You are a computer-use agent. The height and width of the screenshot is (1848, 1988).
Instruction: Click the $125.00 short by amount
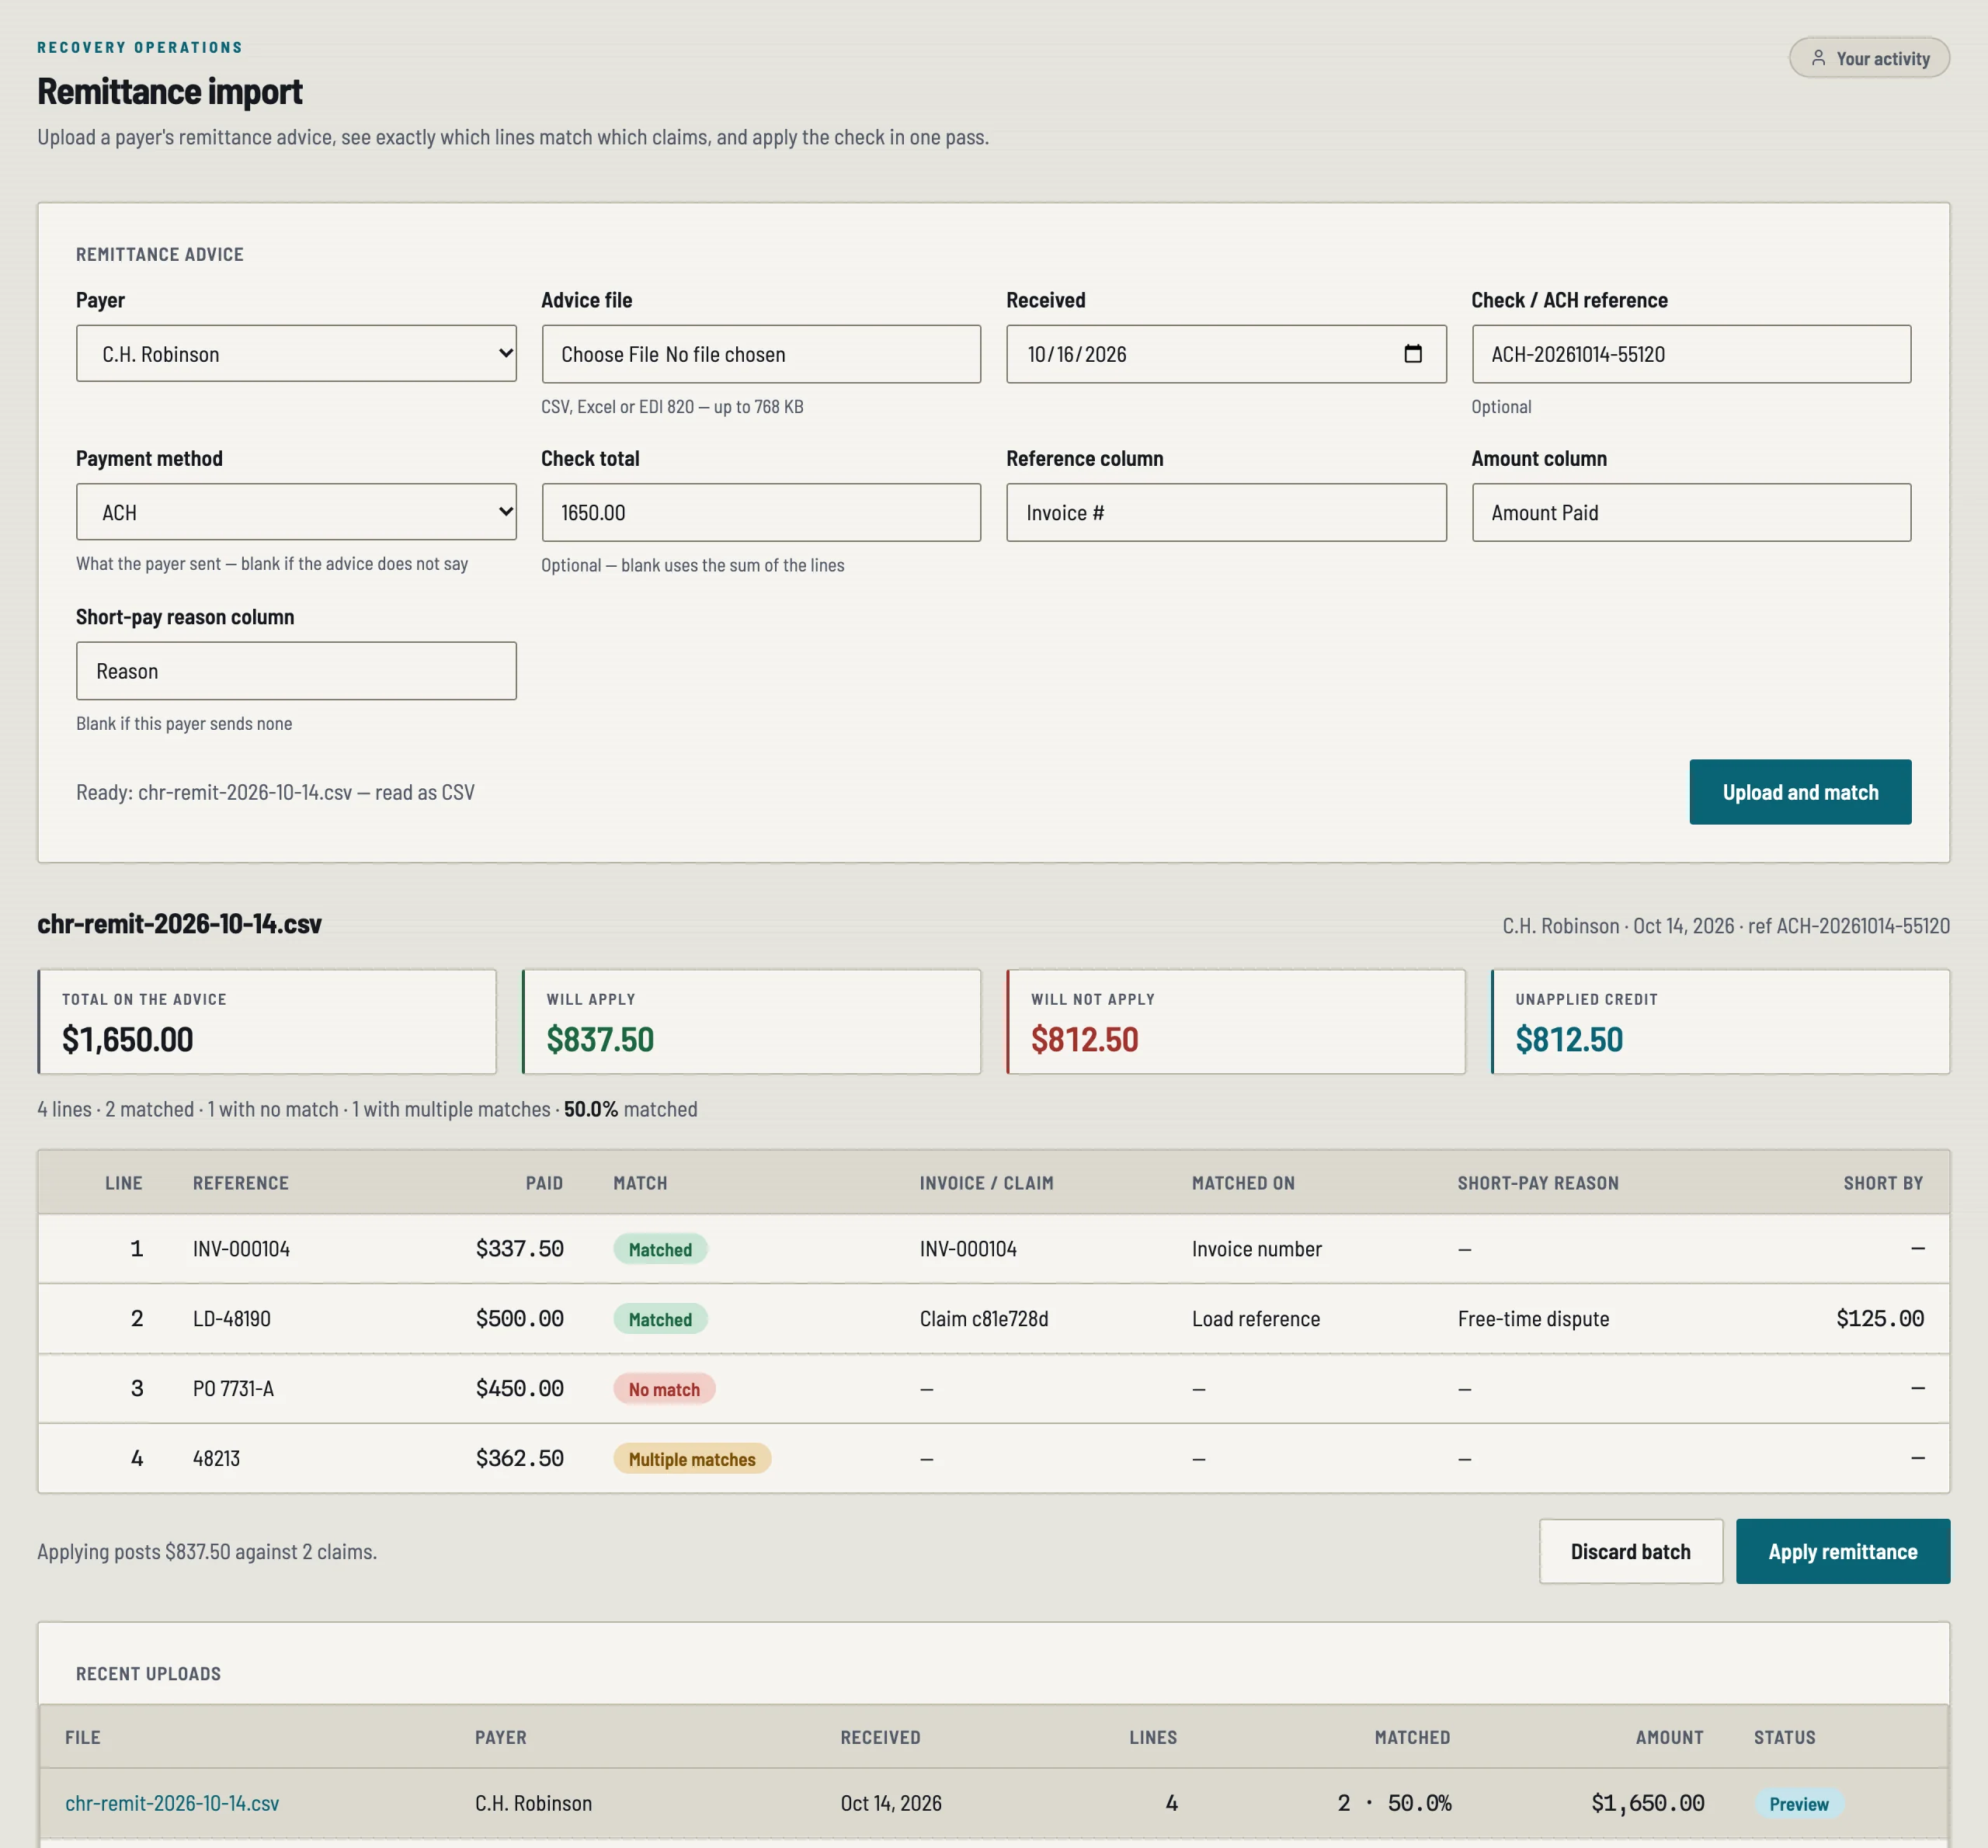(x=1879, y=1319)
